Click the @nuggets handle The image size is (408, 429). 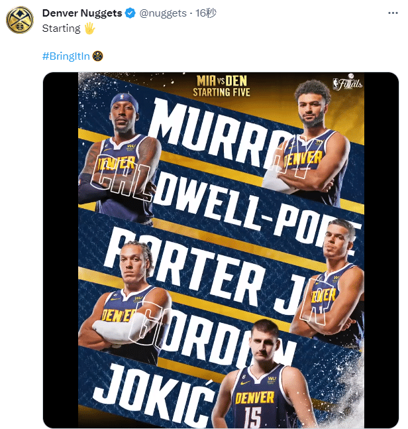tap(163, 13)
